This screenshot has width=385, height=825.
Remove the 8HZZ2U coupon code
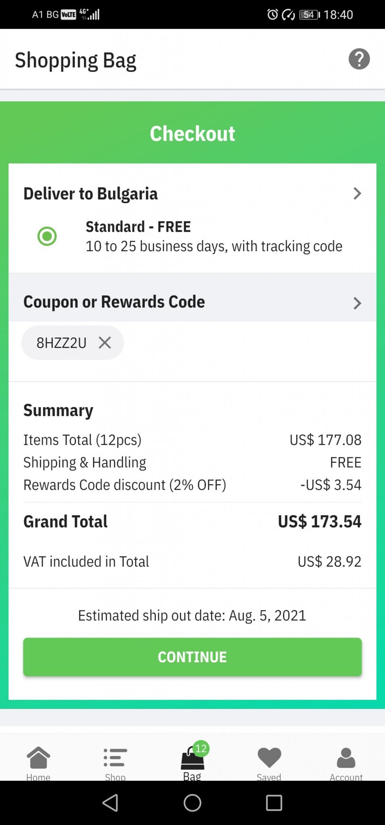(105, 343)
